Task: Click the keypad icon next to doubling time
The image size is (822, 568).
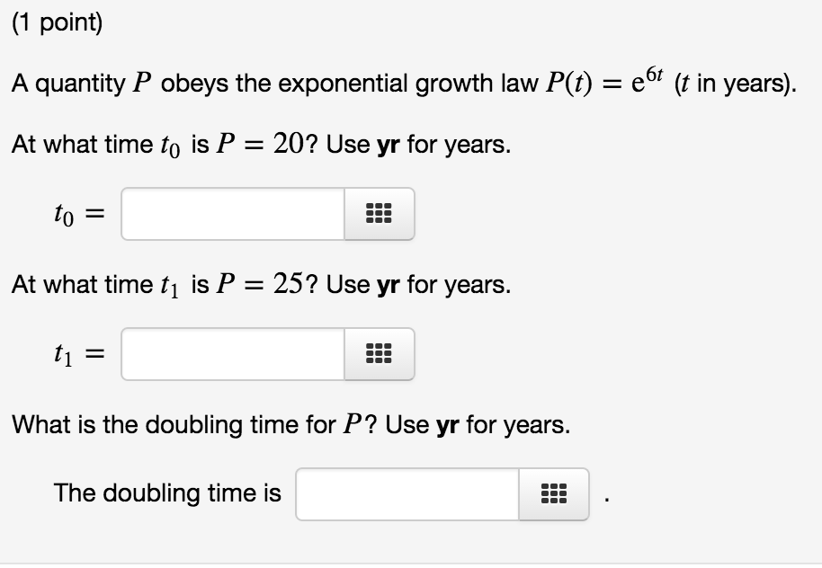Action: [554, 493]
